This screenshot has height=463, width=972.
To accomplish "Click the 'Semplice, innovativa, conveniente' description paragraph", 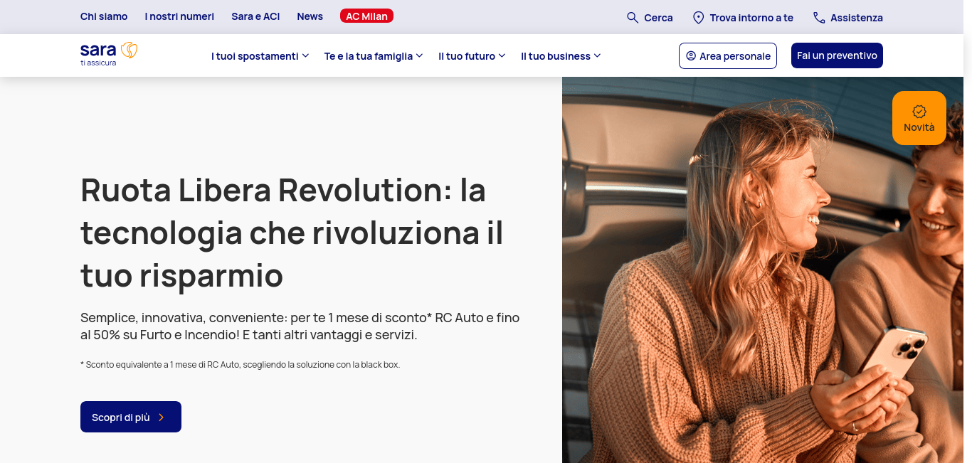I will [x=300, y=326].
